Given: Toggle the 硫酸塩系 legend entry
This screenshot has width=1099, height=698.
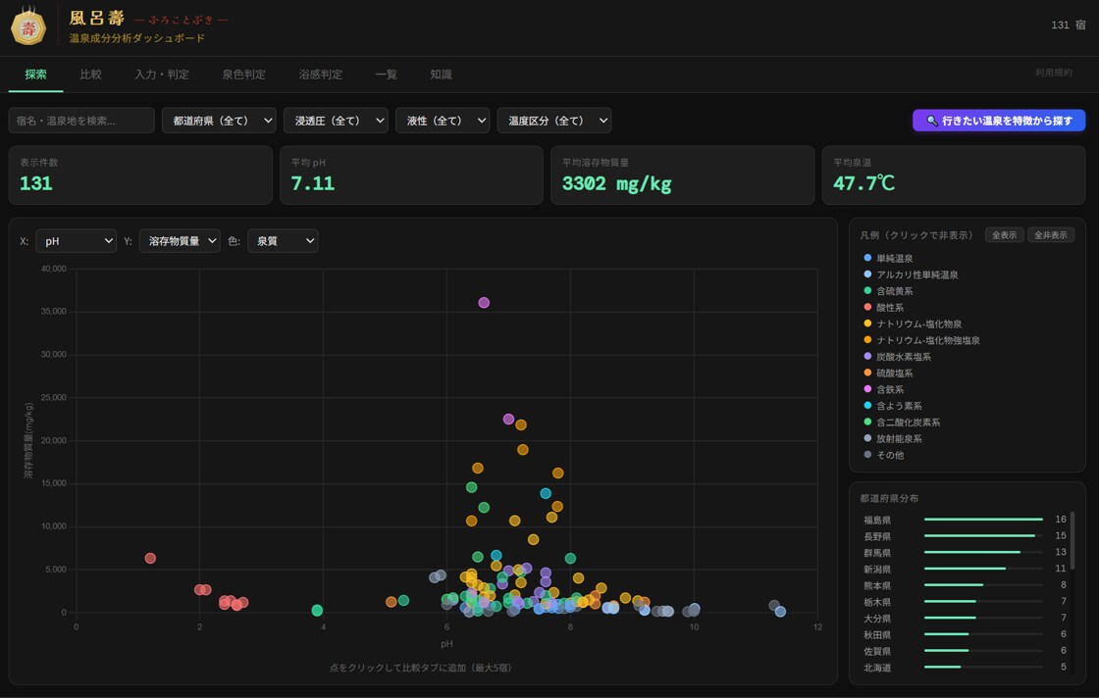Looking at the screenshot, I should coord(888,374).
